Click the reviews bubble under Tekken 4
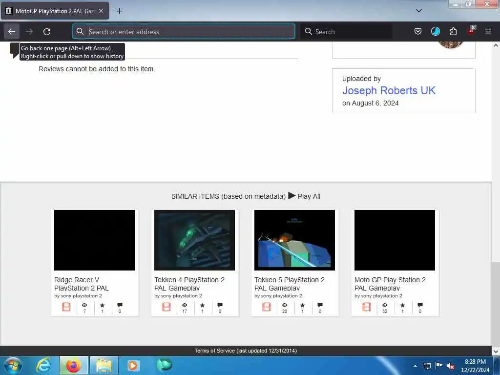The height and width of the screenshot is (375, 500). 220,305
